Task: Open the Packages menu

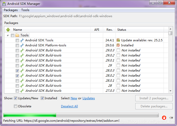Action: point(11,10)
